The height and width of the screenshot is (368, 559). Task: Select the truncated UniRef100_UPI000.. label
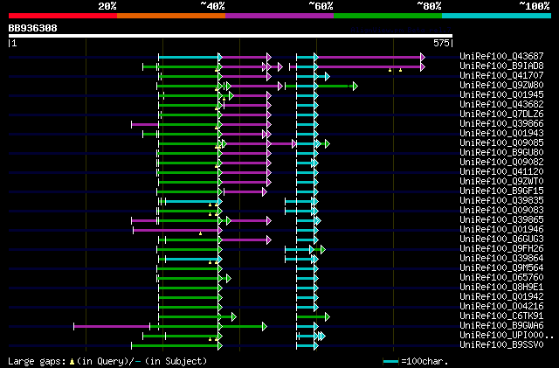pyautogui.click(x=507, y=336)
